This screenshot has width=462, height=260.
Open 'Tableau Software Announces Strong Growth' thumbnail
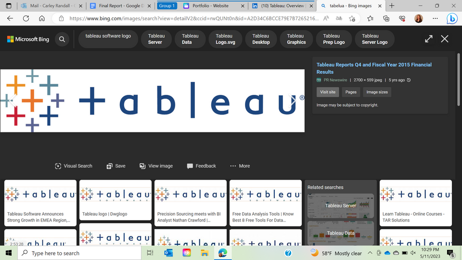tap(40, 203)
